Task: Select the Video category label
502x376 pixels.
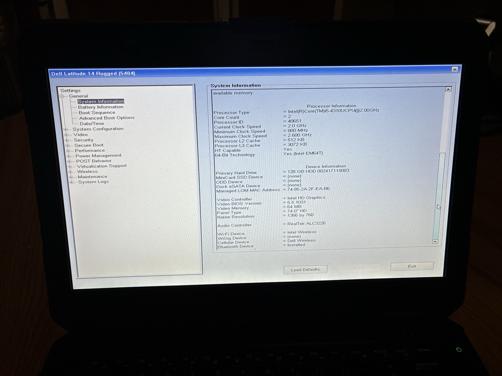Action: [81, 134]
